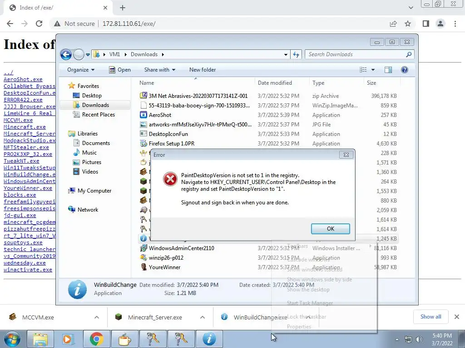Open winactivate.exe link in browser page
This screenshot has width=465, height=348.
point(28,270)
